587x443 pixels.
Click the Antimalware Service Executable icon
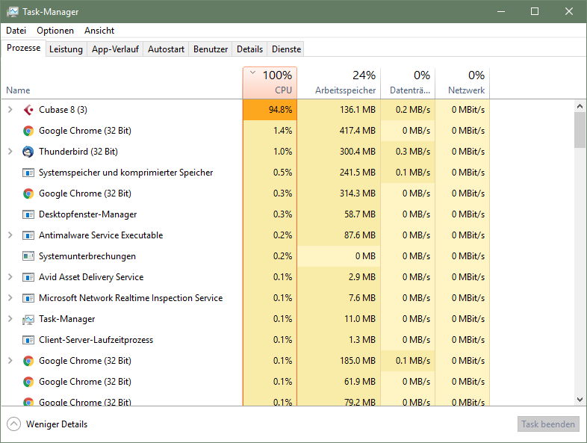tap(28, 235)
